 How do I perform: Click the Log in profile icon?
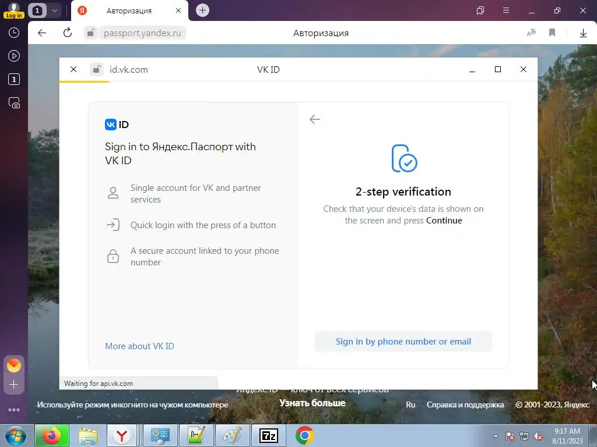coord(14,10)
